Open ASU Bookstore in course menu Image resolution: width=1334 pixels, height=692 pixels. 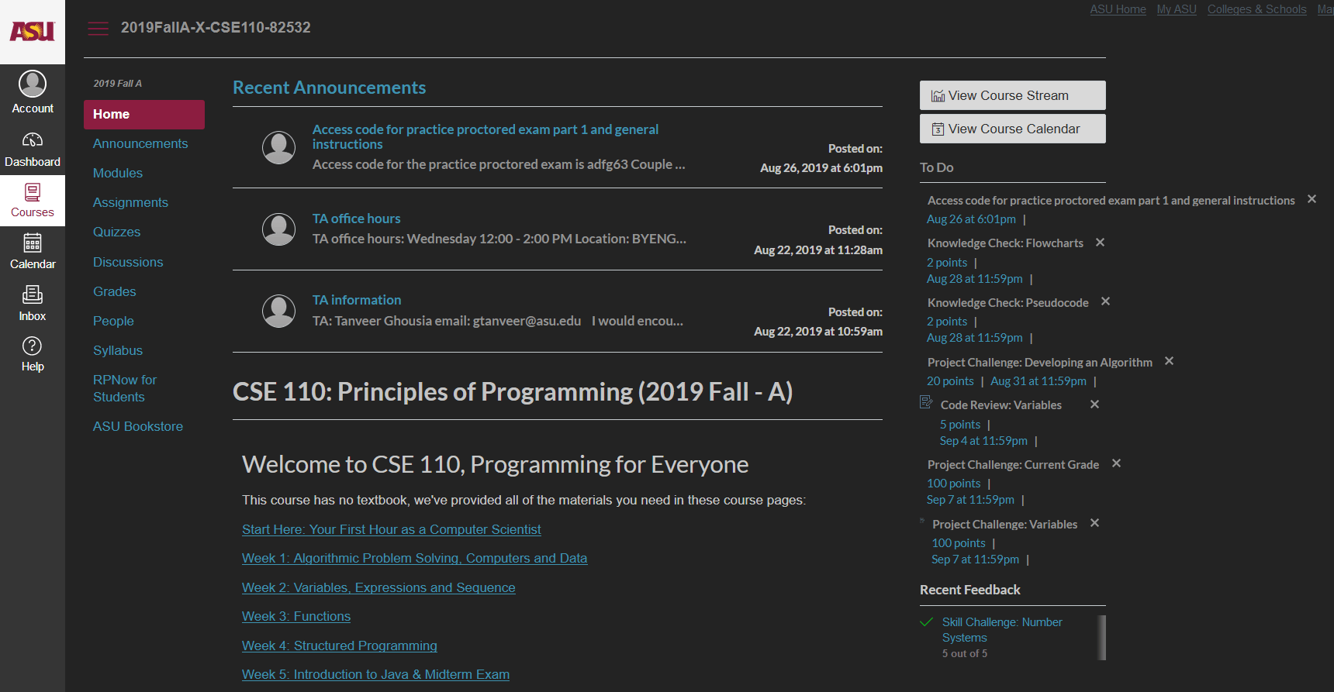pos(138,427)
